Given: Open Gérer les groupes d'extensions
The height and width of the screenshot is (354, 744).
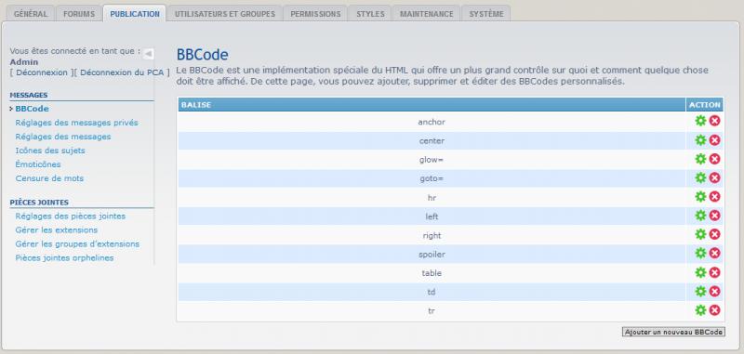Looking at the screenshot, I should pos(77,244).
